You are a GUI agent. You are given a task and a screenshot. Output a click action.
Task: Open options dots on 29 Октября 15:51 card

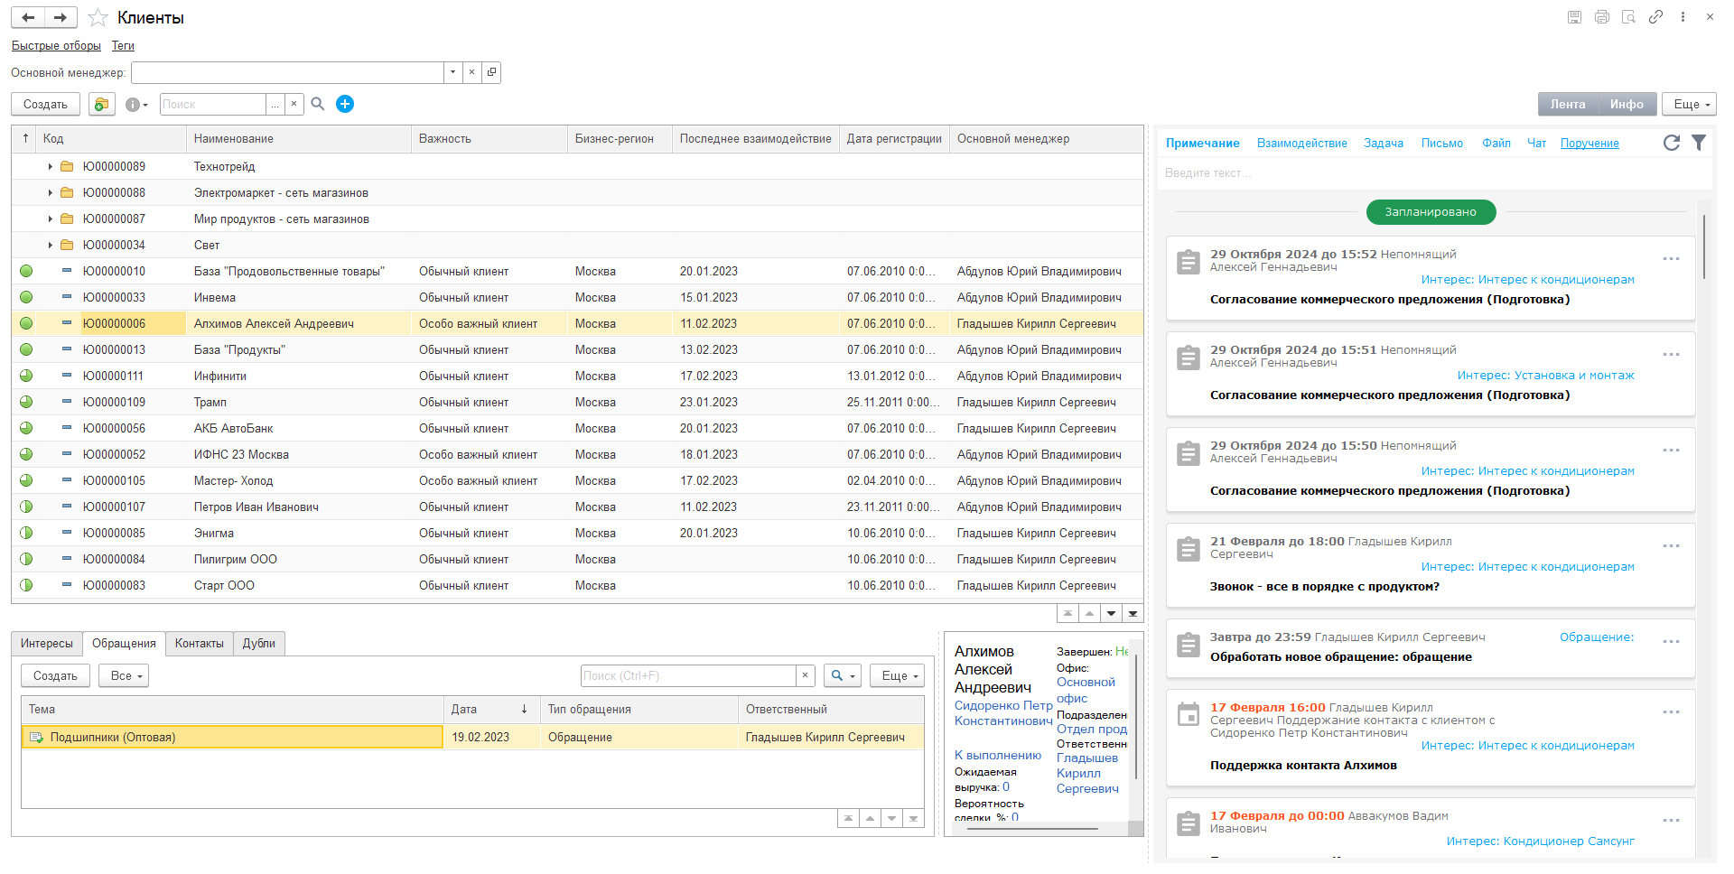(1671, 355)
